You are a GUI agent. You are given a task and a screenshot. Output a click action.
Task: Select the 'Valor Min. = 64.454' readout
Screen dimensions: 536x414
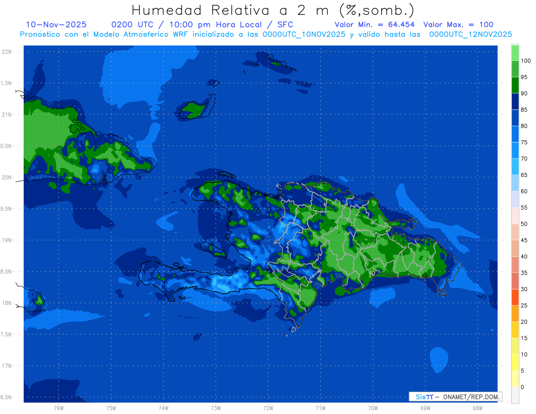(x=375, y=25)
